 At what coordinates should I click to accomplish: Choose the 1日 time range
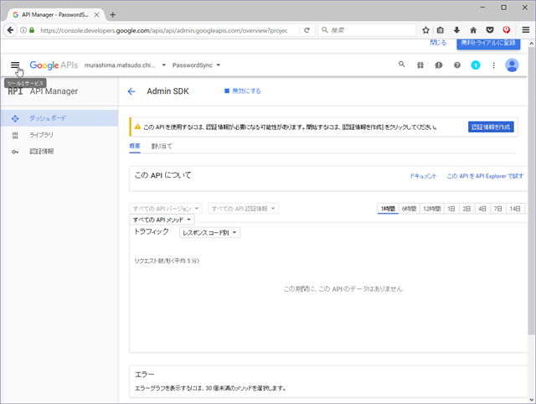tap(451, 209)
